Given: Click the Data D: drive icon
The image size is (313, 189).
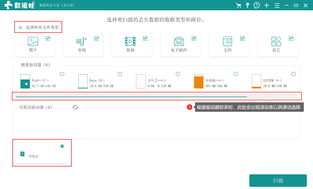Looking at the screenshot, I should click(83, 81).
